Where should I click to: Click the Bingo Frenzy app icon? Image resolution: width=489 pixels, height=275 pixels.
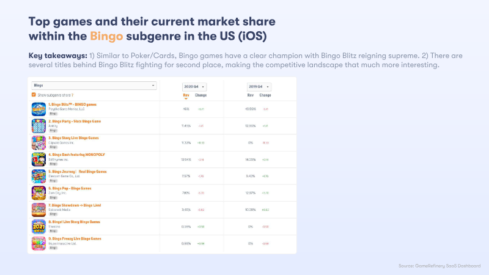39,243
